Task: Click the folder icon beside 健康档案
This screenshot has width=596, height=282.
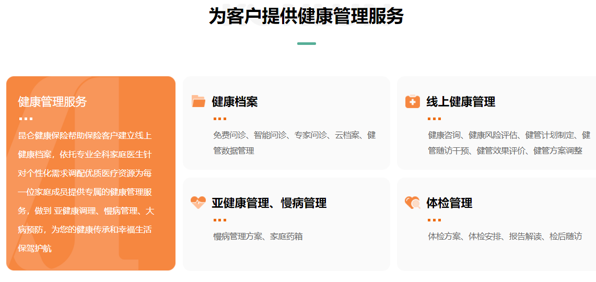Action: pyautogui.click(x=198, y=101)
